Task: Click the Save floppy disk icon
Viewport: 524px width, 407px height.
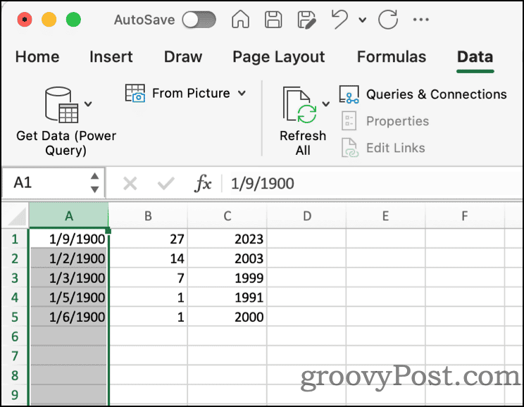Action: pyautogui.click(x=273, y=20)
